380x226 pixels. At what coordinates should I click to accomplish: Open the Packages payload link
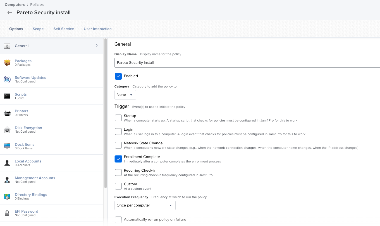pos(23,61)
